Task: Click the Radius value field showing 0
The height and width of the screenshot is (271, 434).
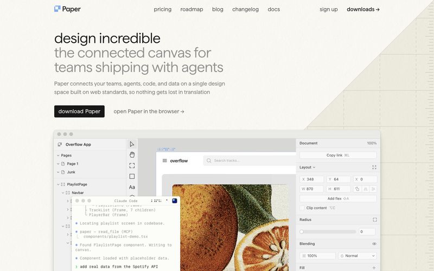Action: click(367, 232)
